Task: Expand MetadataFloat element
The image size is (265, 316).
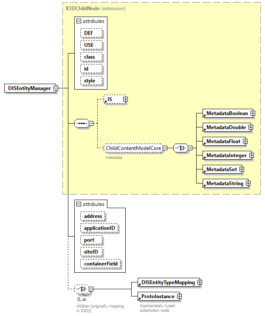Action: click(x=245, y=141)
